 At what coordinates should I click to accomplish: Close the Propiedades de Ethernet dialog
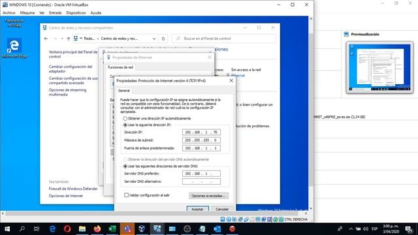pos(210,57)
